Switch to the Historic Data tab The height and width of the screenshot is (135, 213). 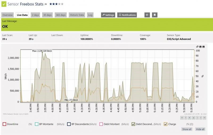click(77, 15)
